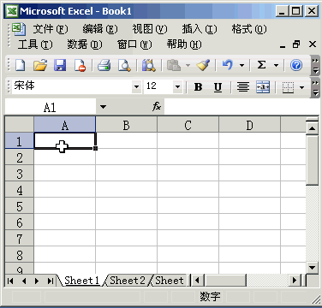Viewport: 322px width, 308px height.
Task: Click the font size field showing 12
Action: (x=158, y=86)
